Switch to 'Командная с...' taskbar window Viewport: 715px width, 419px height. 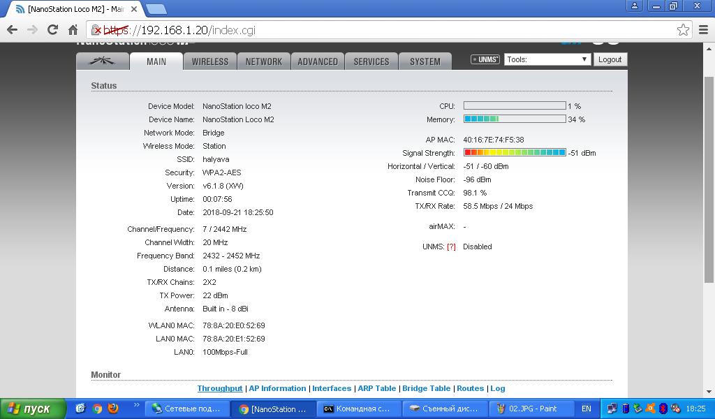tap(358, 409)
